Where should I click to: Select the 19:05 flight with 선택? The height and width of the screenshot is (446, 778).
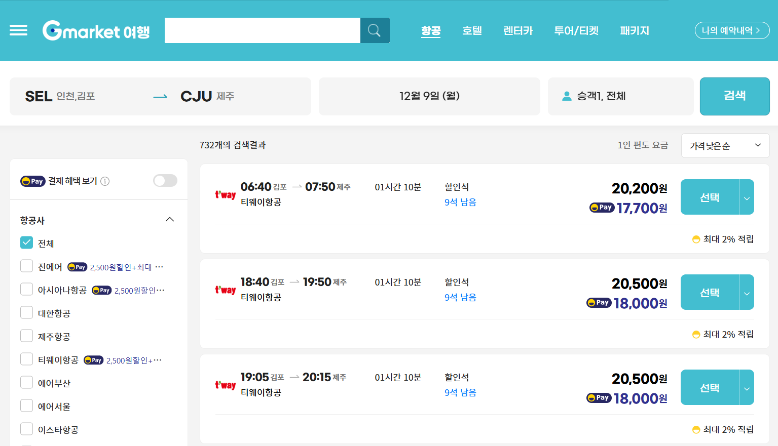coord(710,387)
